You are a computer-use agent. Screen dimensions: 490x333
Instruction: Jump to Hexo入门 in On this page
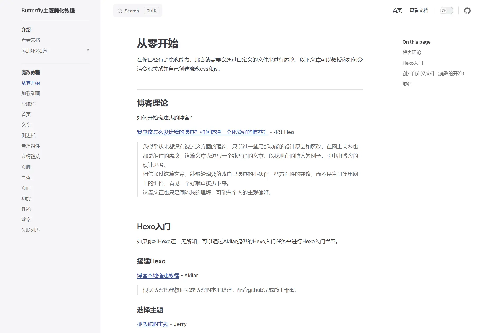(x=413, y=63)
